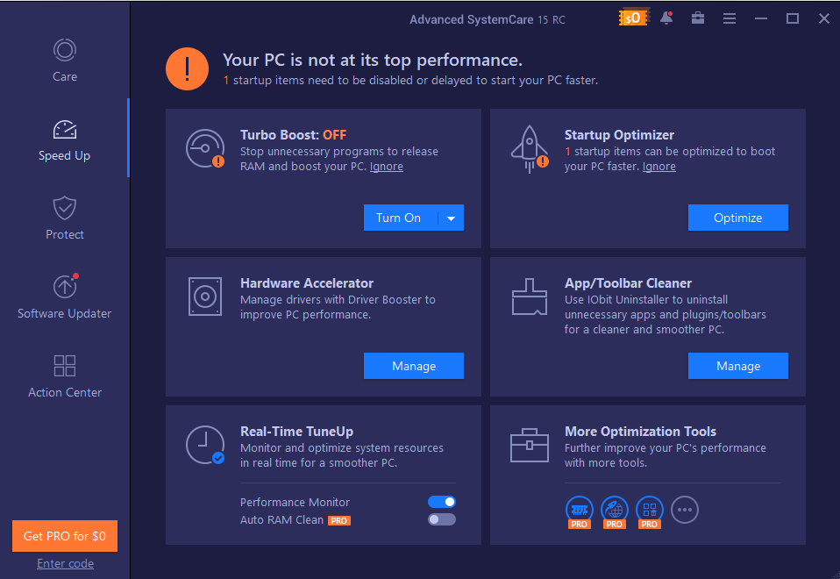Viewport: 840px width, 579px height.
Task: Click the $0 coupon icon in title bar
Action: click(634, 18)
